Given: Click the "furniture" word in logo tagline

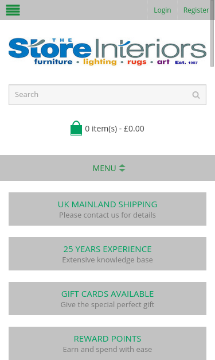Looking at the screenshot, I should pos(53,62).
